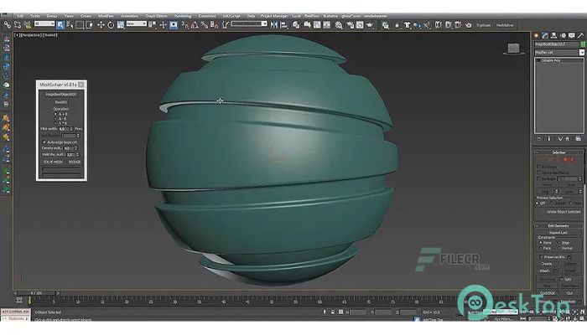Click the BRIDGE button in MeshSolver

(74, 162)
